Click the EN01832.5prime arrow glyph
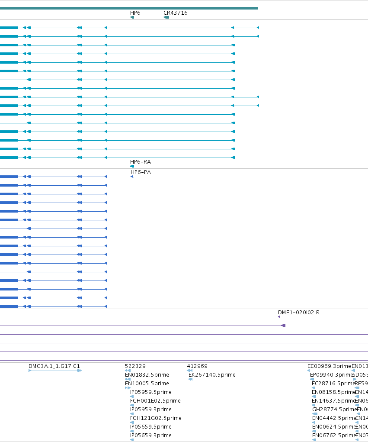The image size is (368, 442). pos(128,379)
